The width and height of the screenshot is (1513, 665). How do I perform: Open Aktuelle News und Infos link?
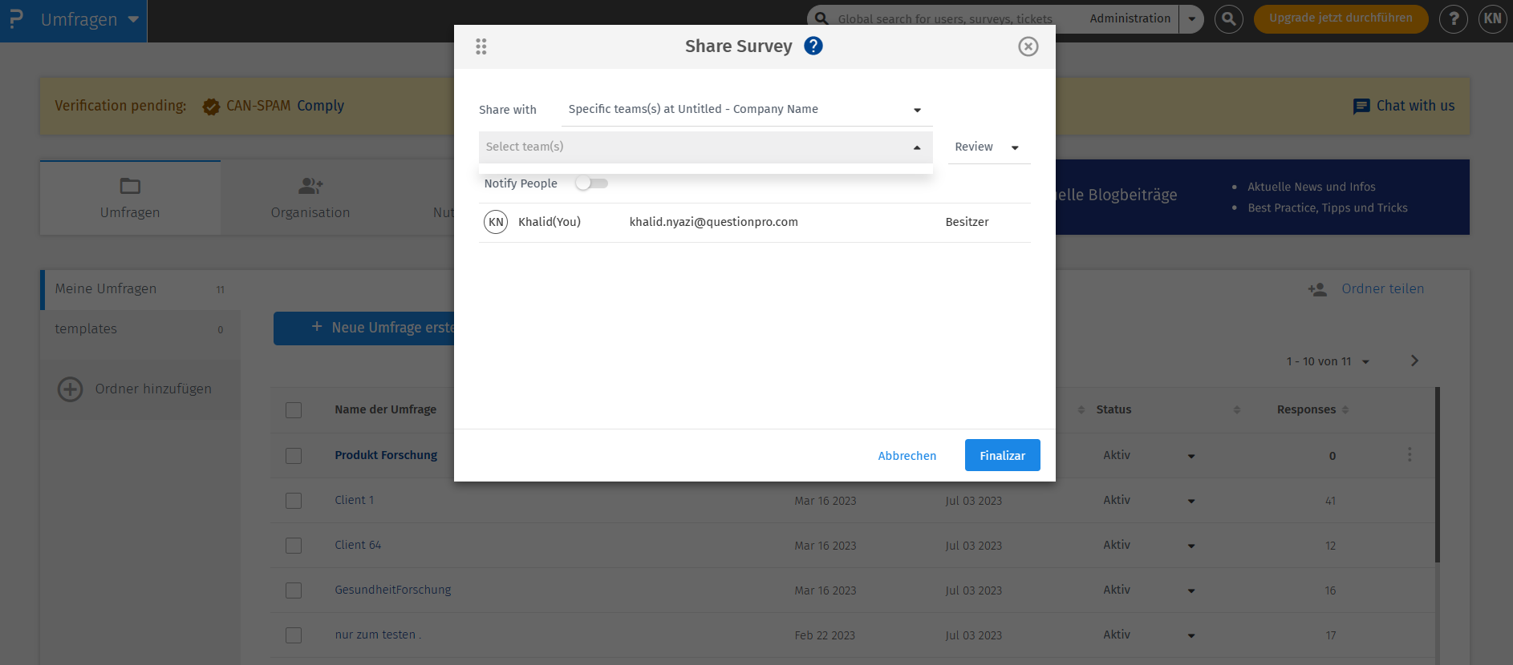(x=1311, y=187)
